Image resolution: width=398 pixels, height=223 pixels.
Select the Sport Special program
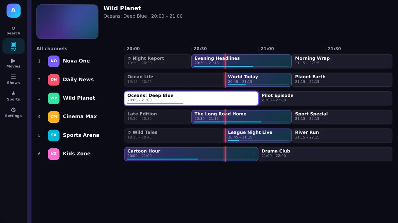(342, 117)
